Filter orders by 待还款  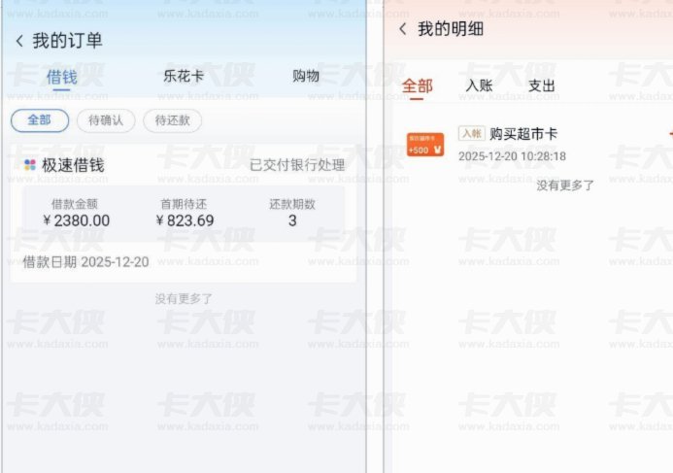(172, 120)
